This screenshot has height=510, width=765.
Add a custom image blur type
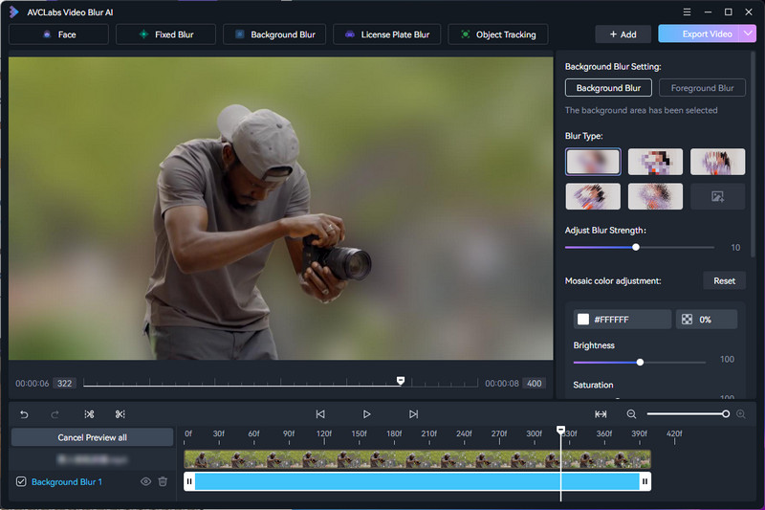point(718,196)
